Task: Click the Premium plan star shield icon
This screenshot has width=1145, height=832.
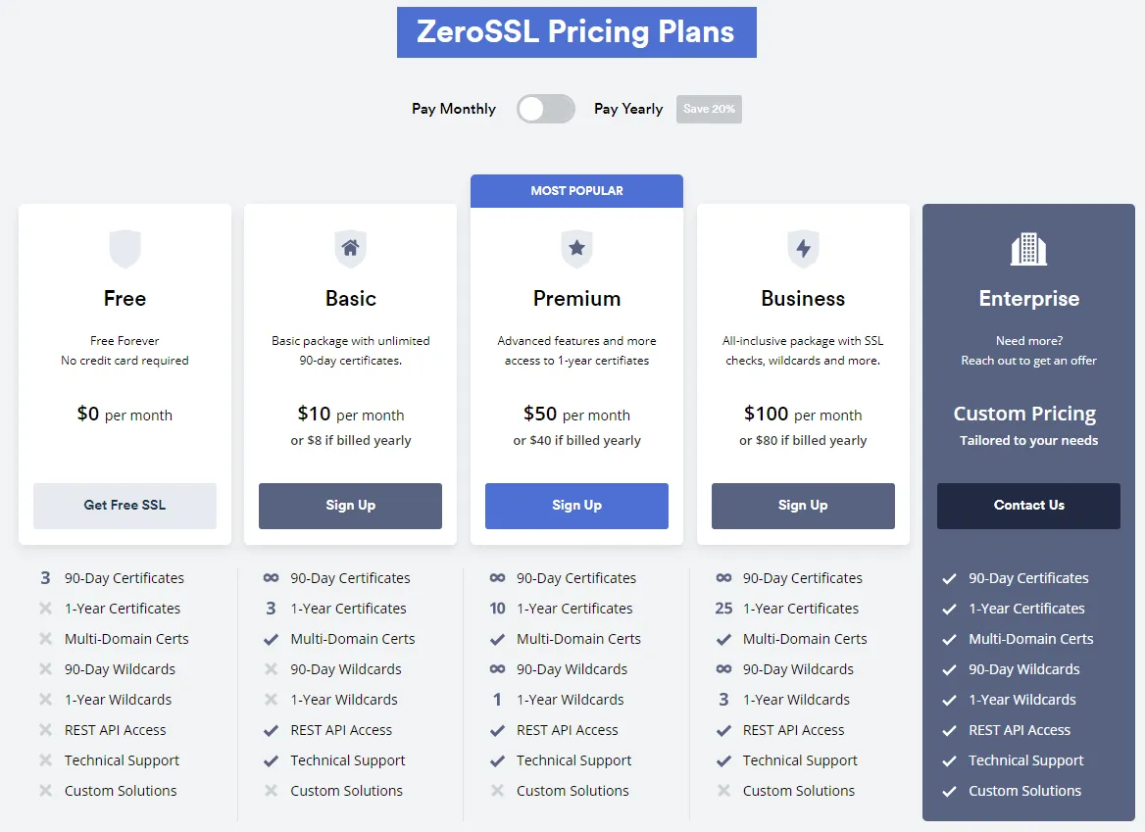Action: click(x=576, y=249)
